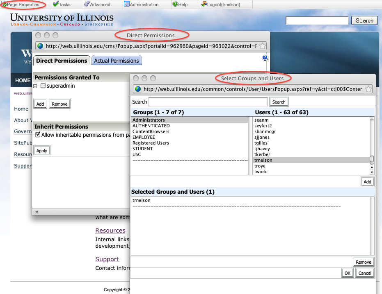Screen dimensions: 382x294
Task: Click the site search field at top right
Action: coord(317,20)
